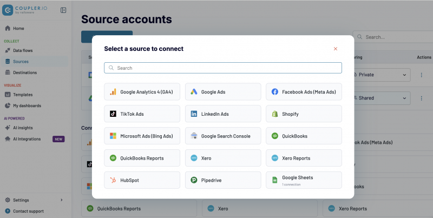Collapse the sidebar with the panel icon
This screenshot has width=433, height=218.
click(x=63, y=10)
